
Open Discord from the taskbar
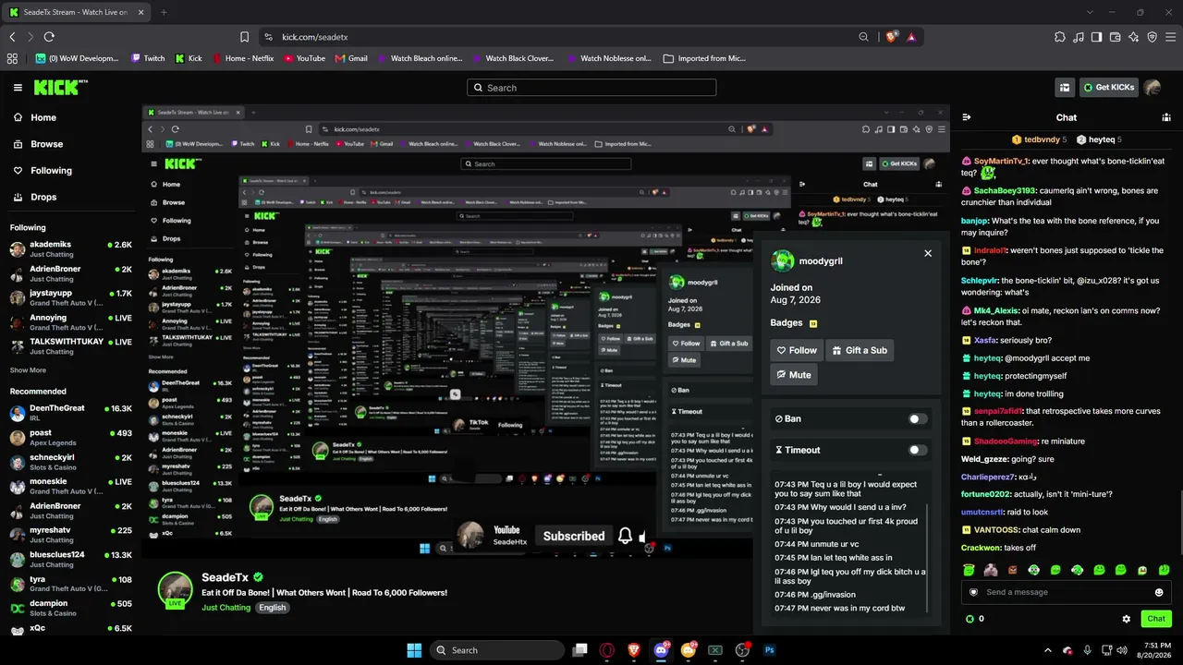661,650
